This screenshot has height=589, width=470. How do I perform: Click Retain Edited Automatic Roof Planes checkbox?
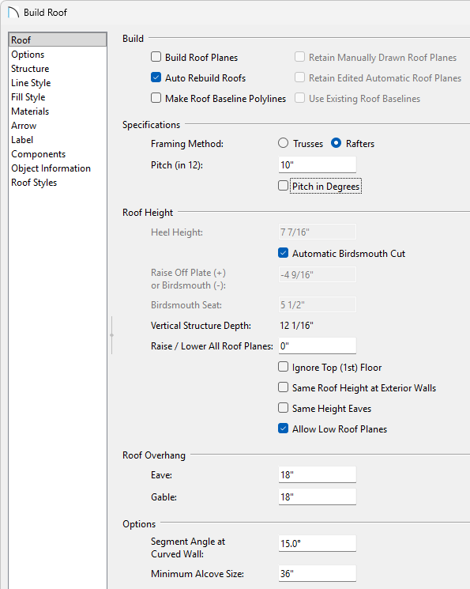point(299,77)
